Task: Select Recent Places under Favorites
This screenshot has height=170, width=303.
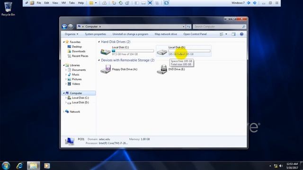Action: (80, 56)
